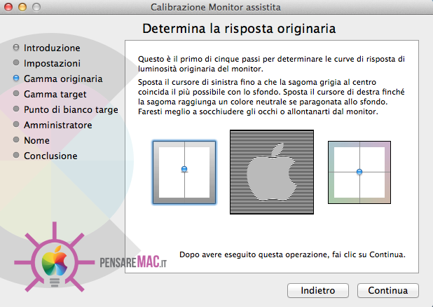The image size is (433, 307).
Task: Click the grey bullet beside Conclusione
Action: (x=16, y=155)
